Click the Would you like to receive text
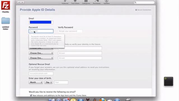This screenshot has width=179, height=101. [52, 92]
